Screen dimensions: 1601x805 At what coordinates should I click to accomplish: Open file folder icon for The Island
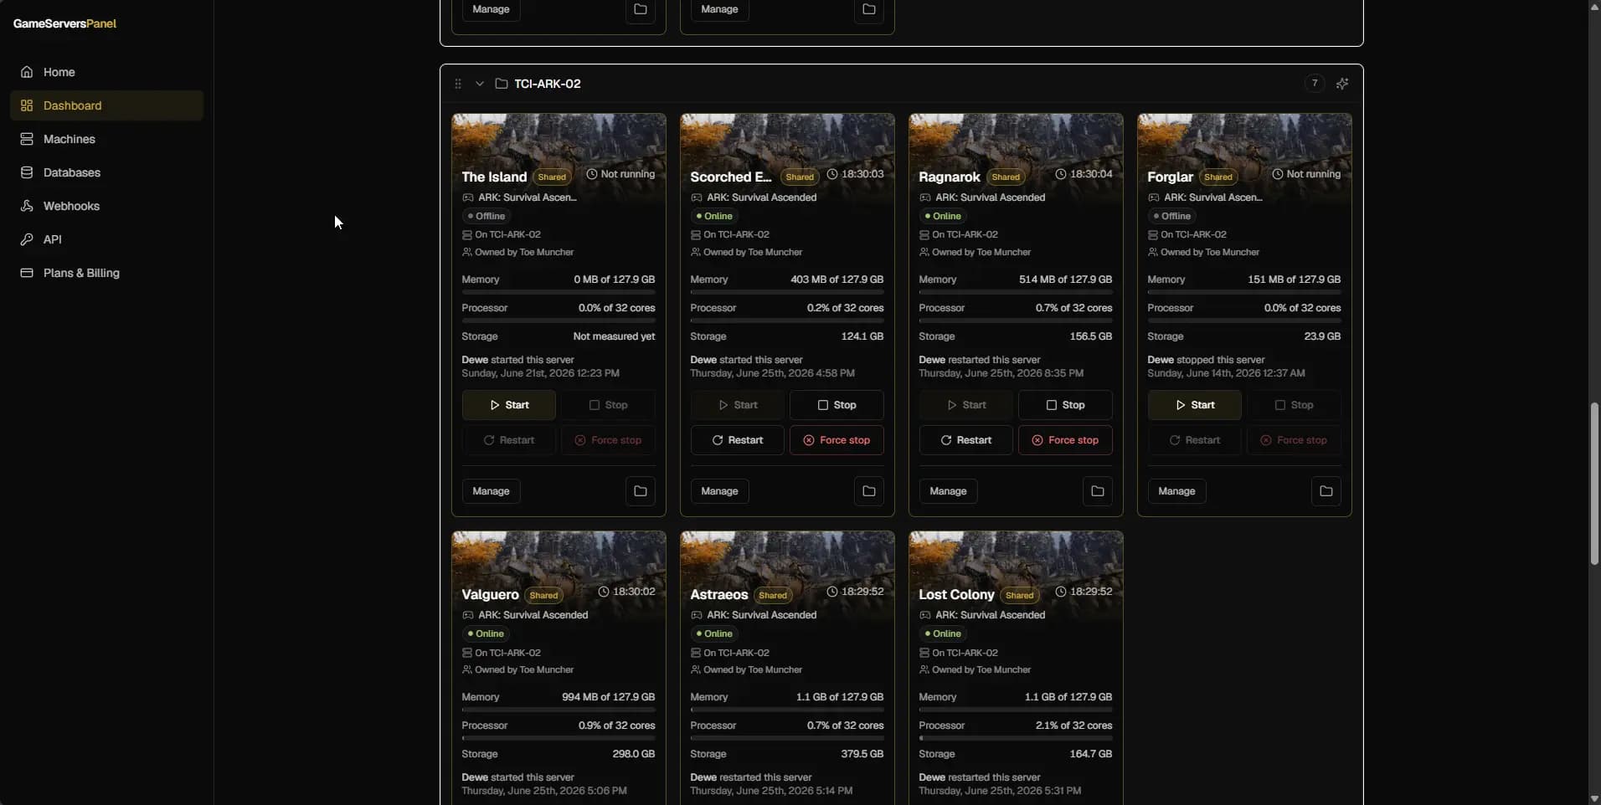click(641, 491)
